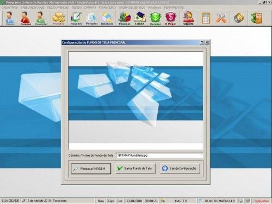Click the Ins indicator in status bar
272x204 pixels.
click(120, 201)
